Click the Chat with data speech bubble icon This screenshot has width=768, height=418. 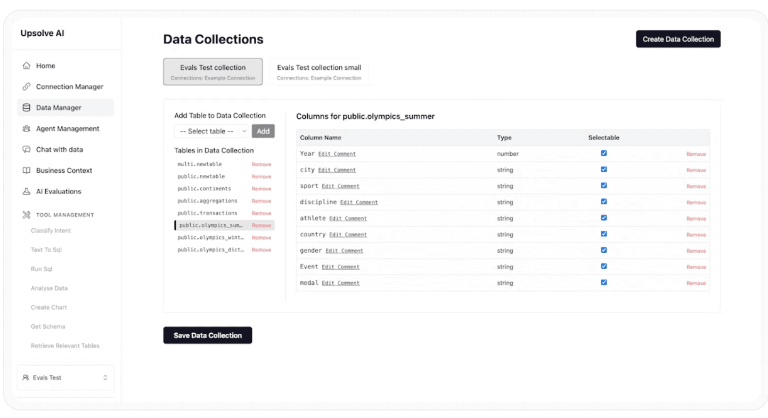click(26, 149)
